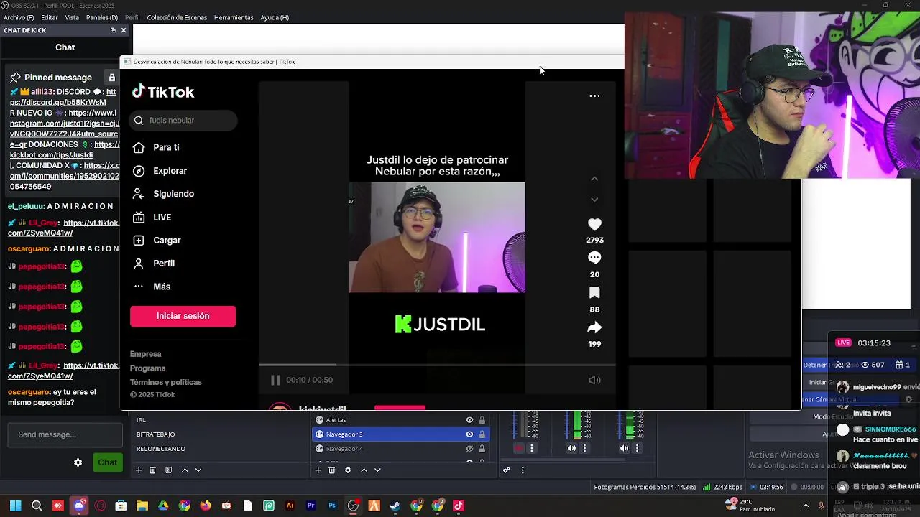Viewport: 920px width, 517px height.
Task: Move scene up with the up arrow
Action: click(185, 470)
